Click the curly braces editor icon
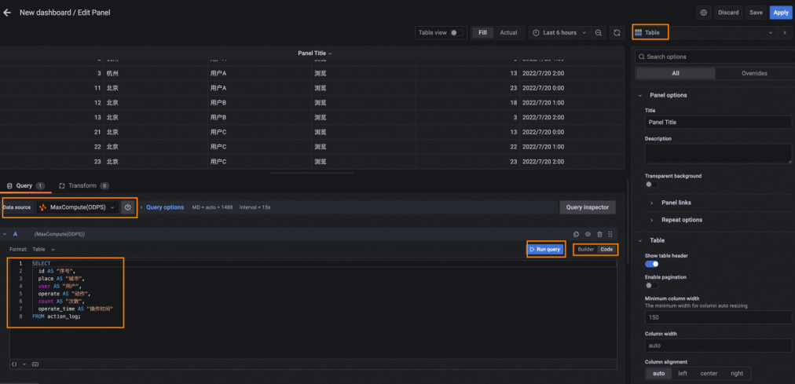The image size is (795, 384). (14, 364)
